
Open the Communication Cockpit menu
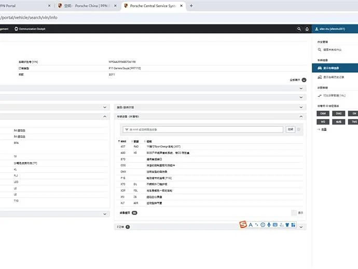click(30, 29)
